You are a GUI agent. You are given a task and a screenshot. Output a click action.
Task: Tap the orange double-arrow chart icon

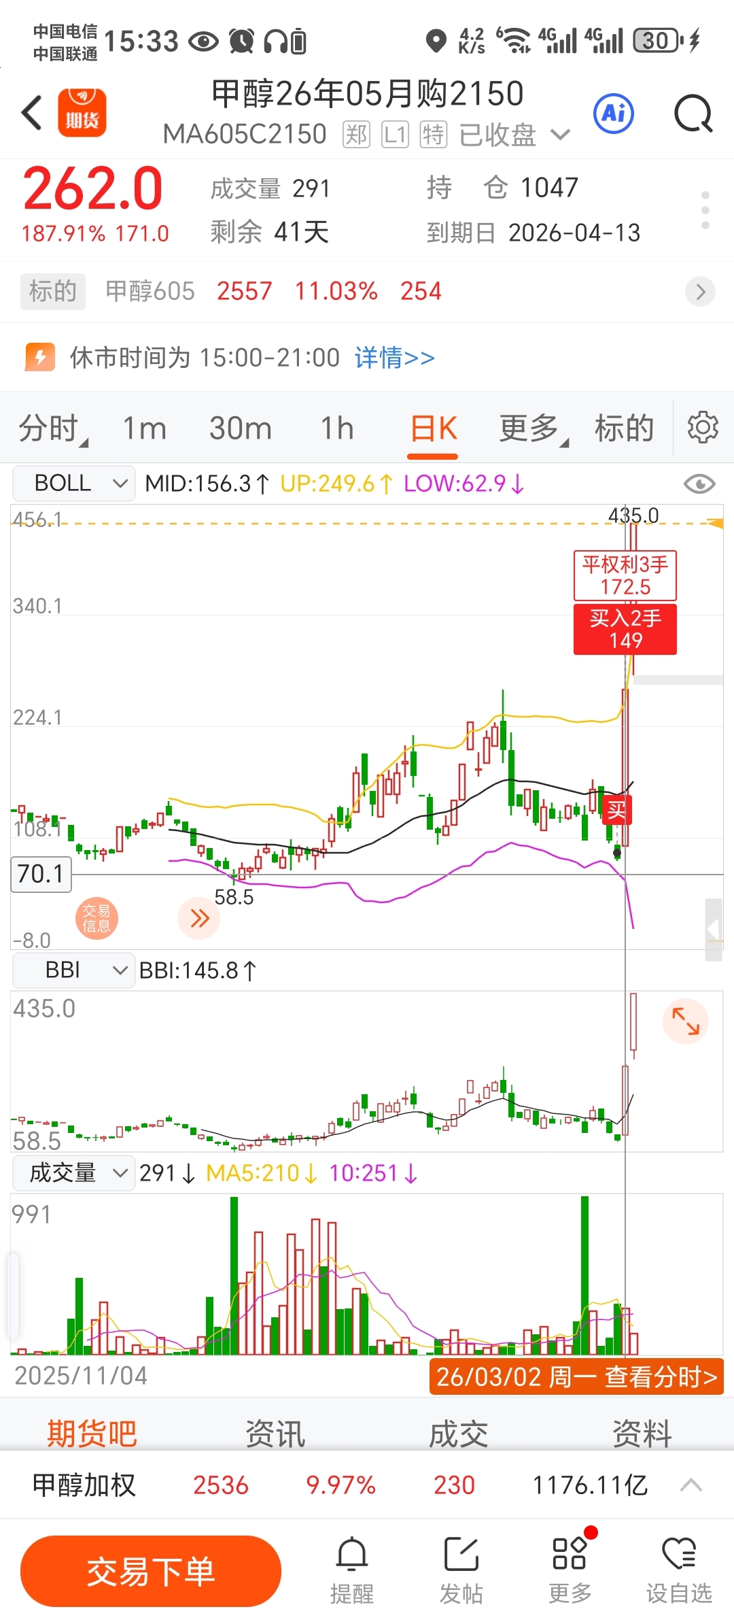199,918
